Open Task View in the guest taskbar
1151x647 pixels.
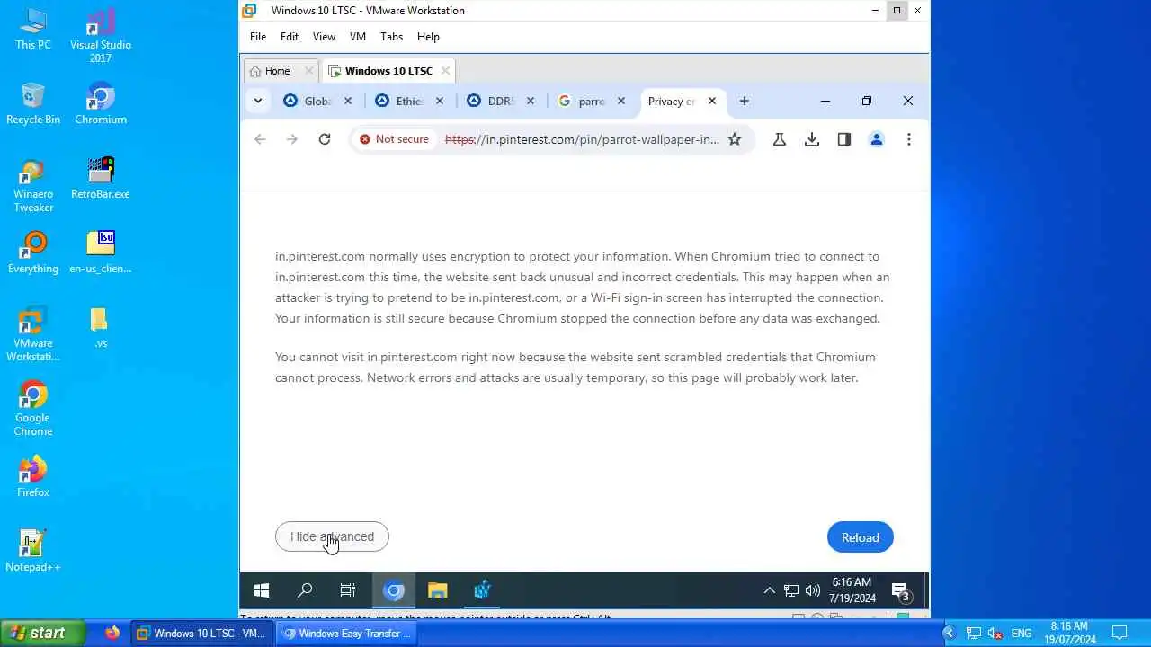[348, 590]
